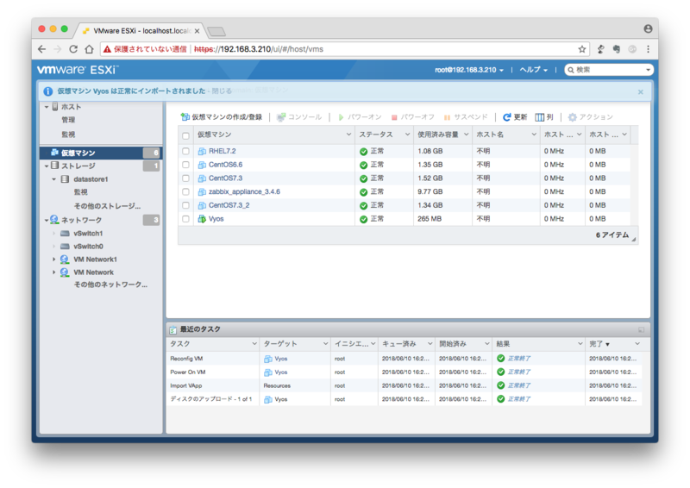Click the Chrome profile avatar icon
The height and width of the screenshot is (488, 690).
[x=648, y=29]
